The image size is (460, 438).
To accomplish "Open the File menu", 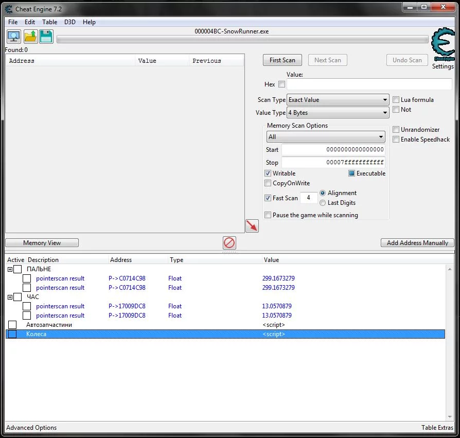I will click(13, 22).
